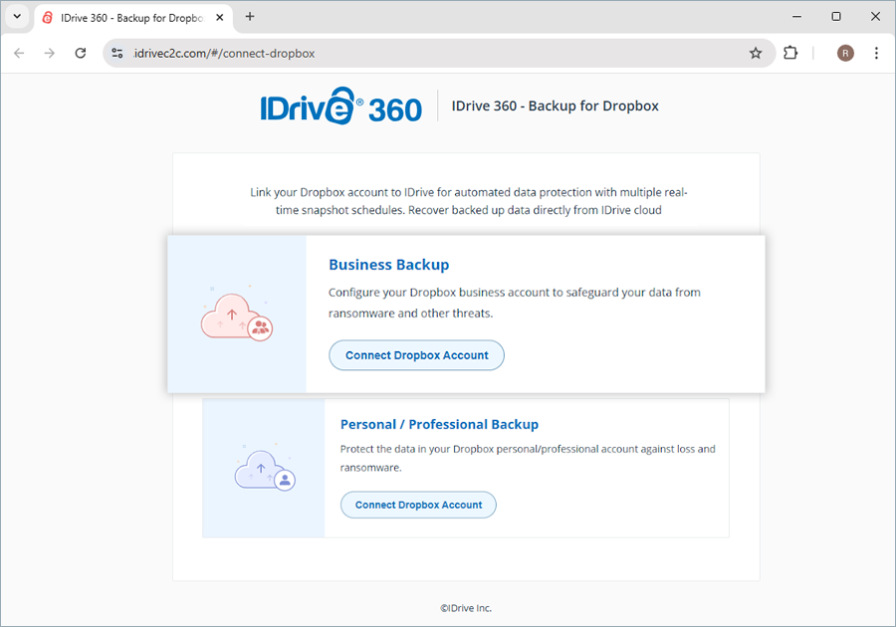
Task: Open the tab search dropdown arrow
Action: 17,17
